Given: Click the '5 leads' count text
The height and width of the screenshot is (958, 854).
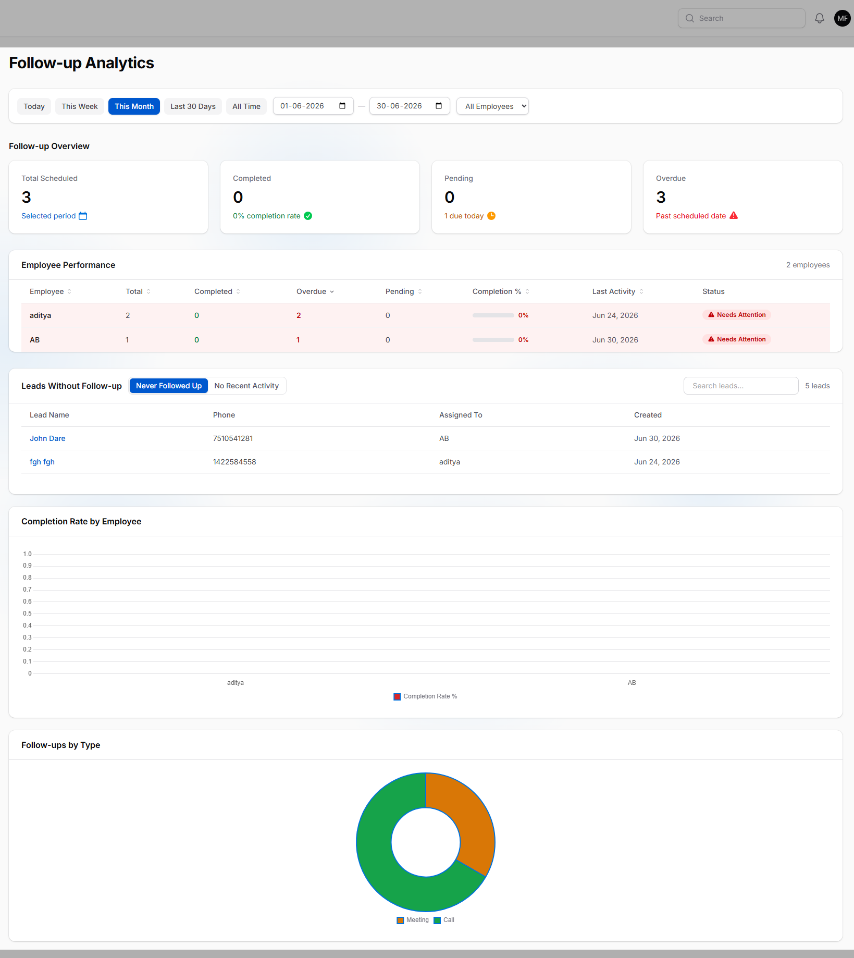Looking at the screenshot, I should pos(817,386).
